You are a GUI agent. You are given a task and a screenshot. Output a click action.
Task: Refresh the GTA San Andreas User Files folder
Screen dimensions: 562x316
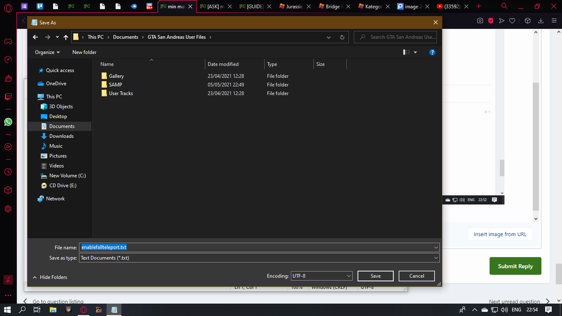click(x=342, y=37)
